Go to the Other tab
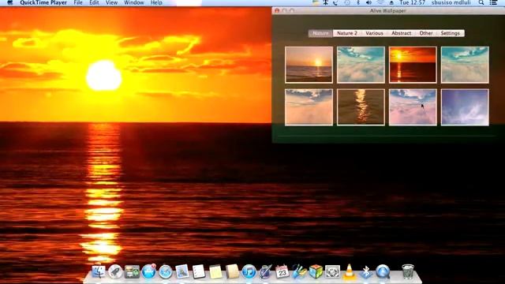The image size is (505, 284). [x=426, y=33]
